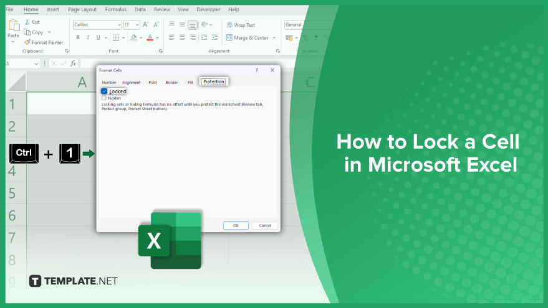
Task: Click Merge & Center
Action: [247, 38]
